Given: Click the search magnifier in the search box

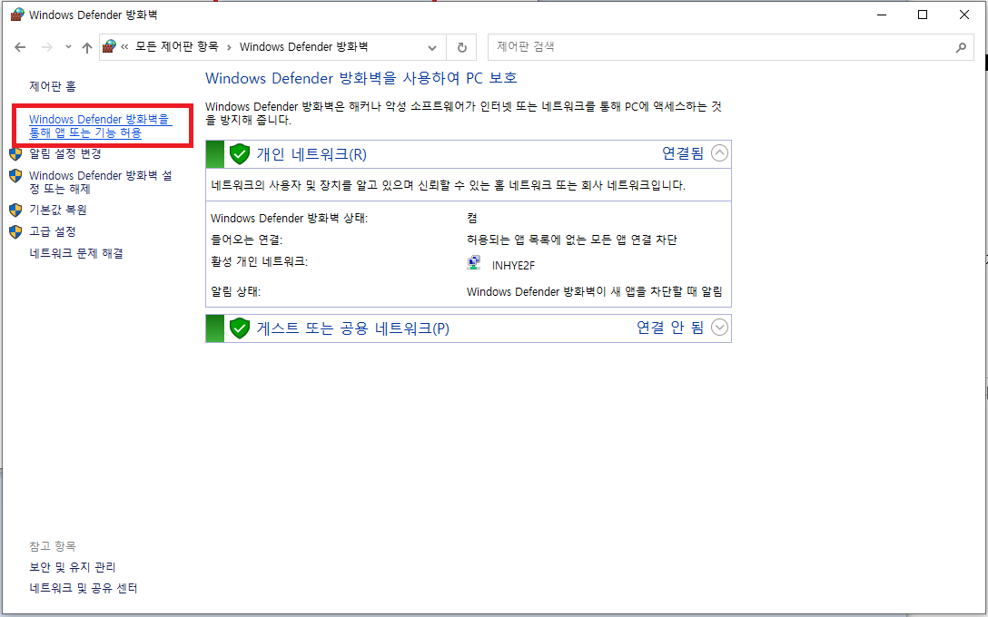Looking at the screenshot, I should click(x=961, y=46).
